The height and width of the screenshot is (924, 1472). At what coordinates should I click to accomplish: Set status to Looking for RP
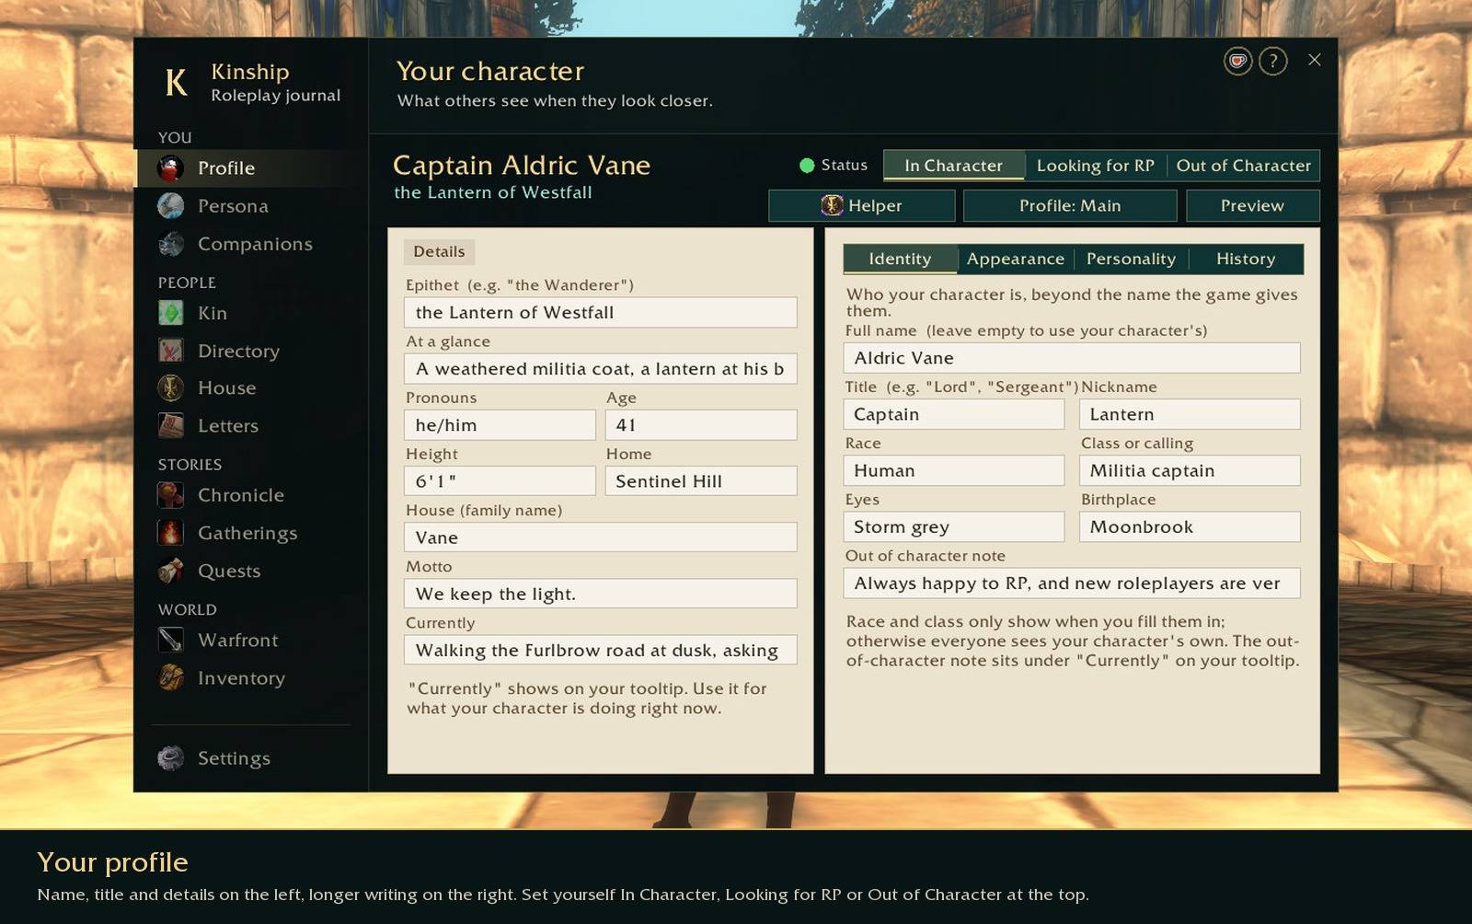pyautogui.click(x=1095, y=166)
